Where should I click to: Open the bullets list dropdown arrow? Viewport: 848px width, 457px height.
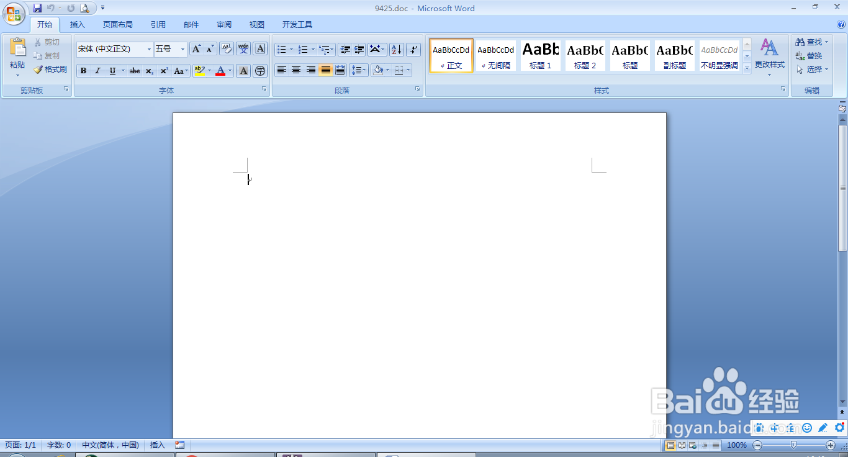(x=291, y=49)
